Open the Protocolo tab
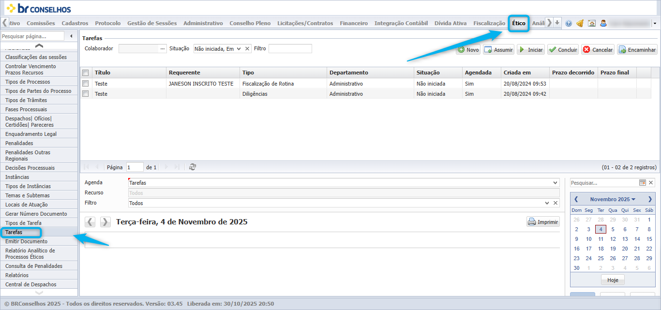The height and width of the screenshot is (310, 661). 108,23
